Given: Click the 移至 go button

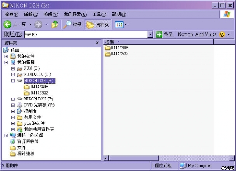Looking at the screenshot, I should 164,34.
